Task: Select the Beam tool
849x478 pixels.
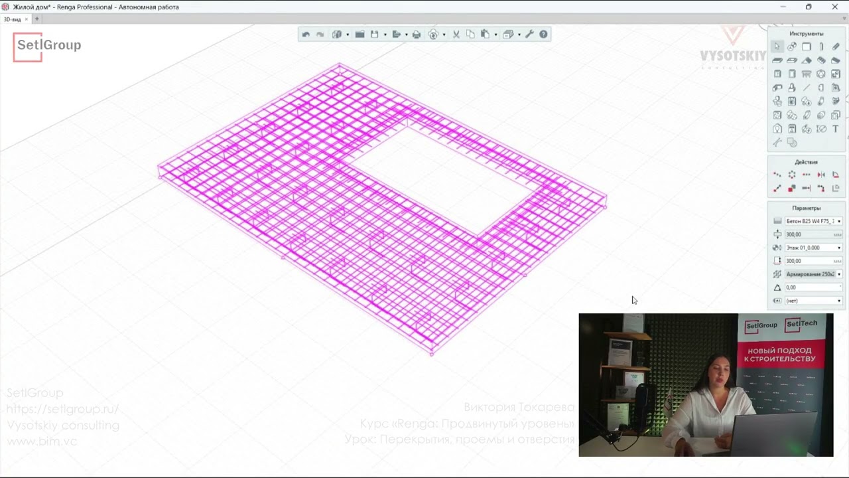Action: (x=836, y=46)
